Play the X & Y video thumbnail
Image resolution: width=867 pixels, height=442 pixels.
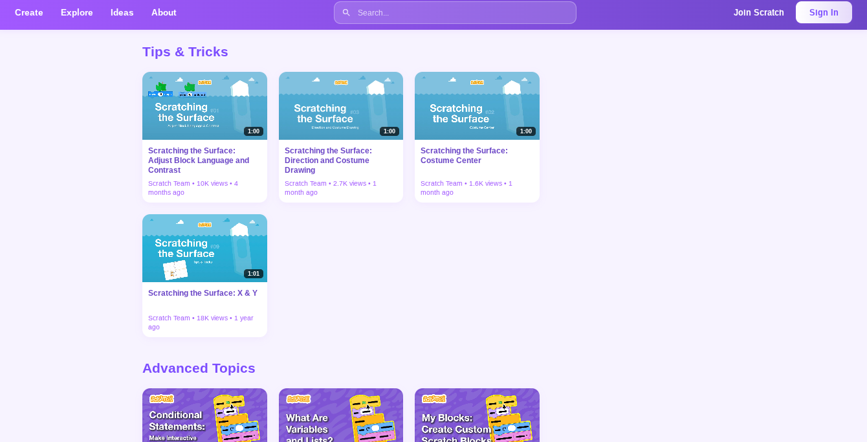click(204, 248)
